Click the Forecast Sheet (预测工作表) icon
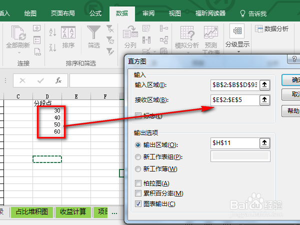This screenshot has width=300, height=225. pos(211,32)
